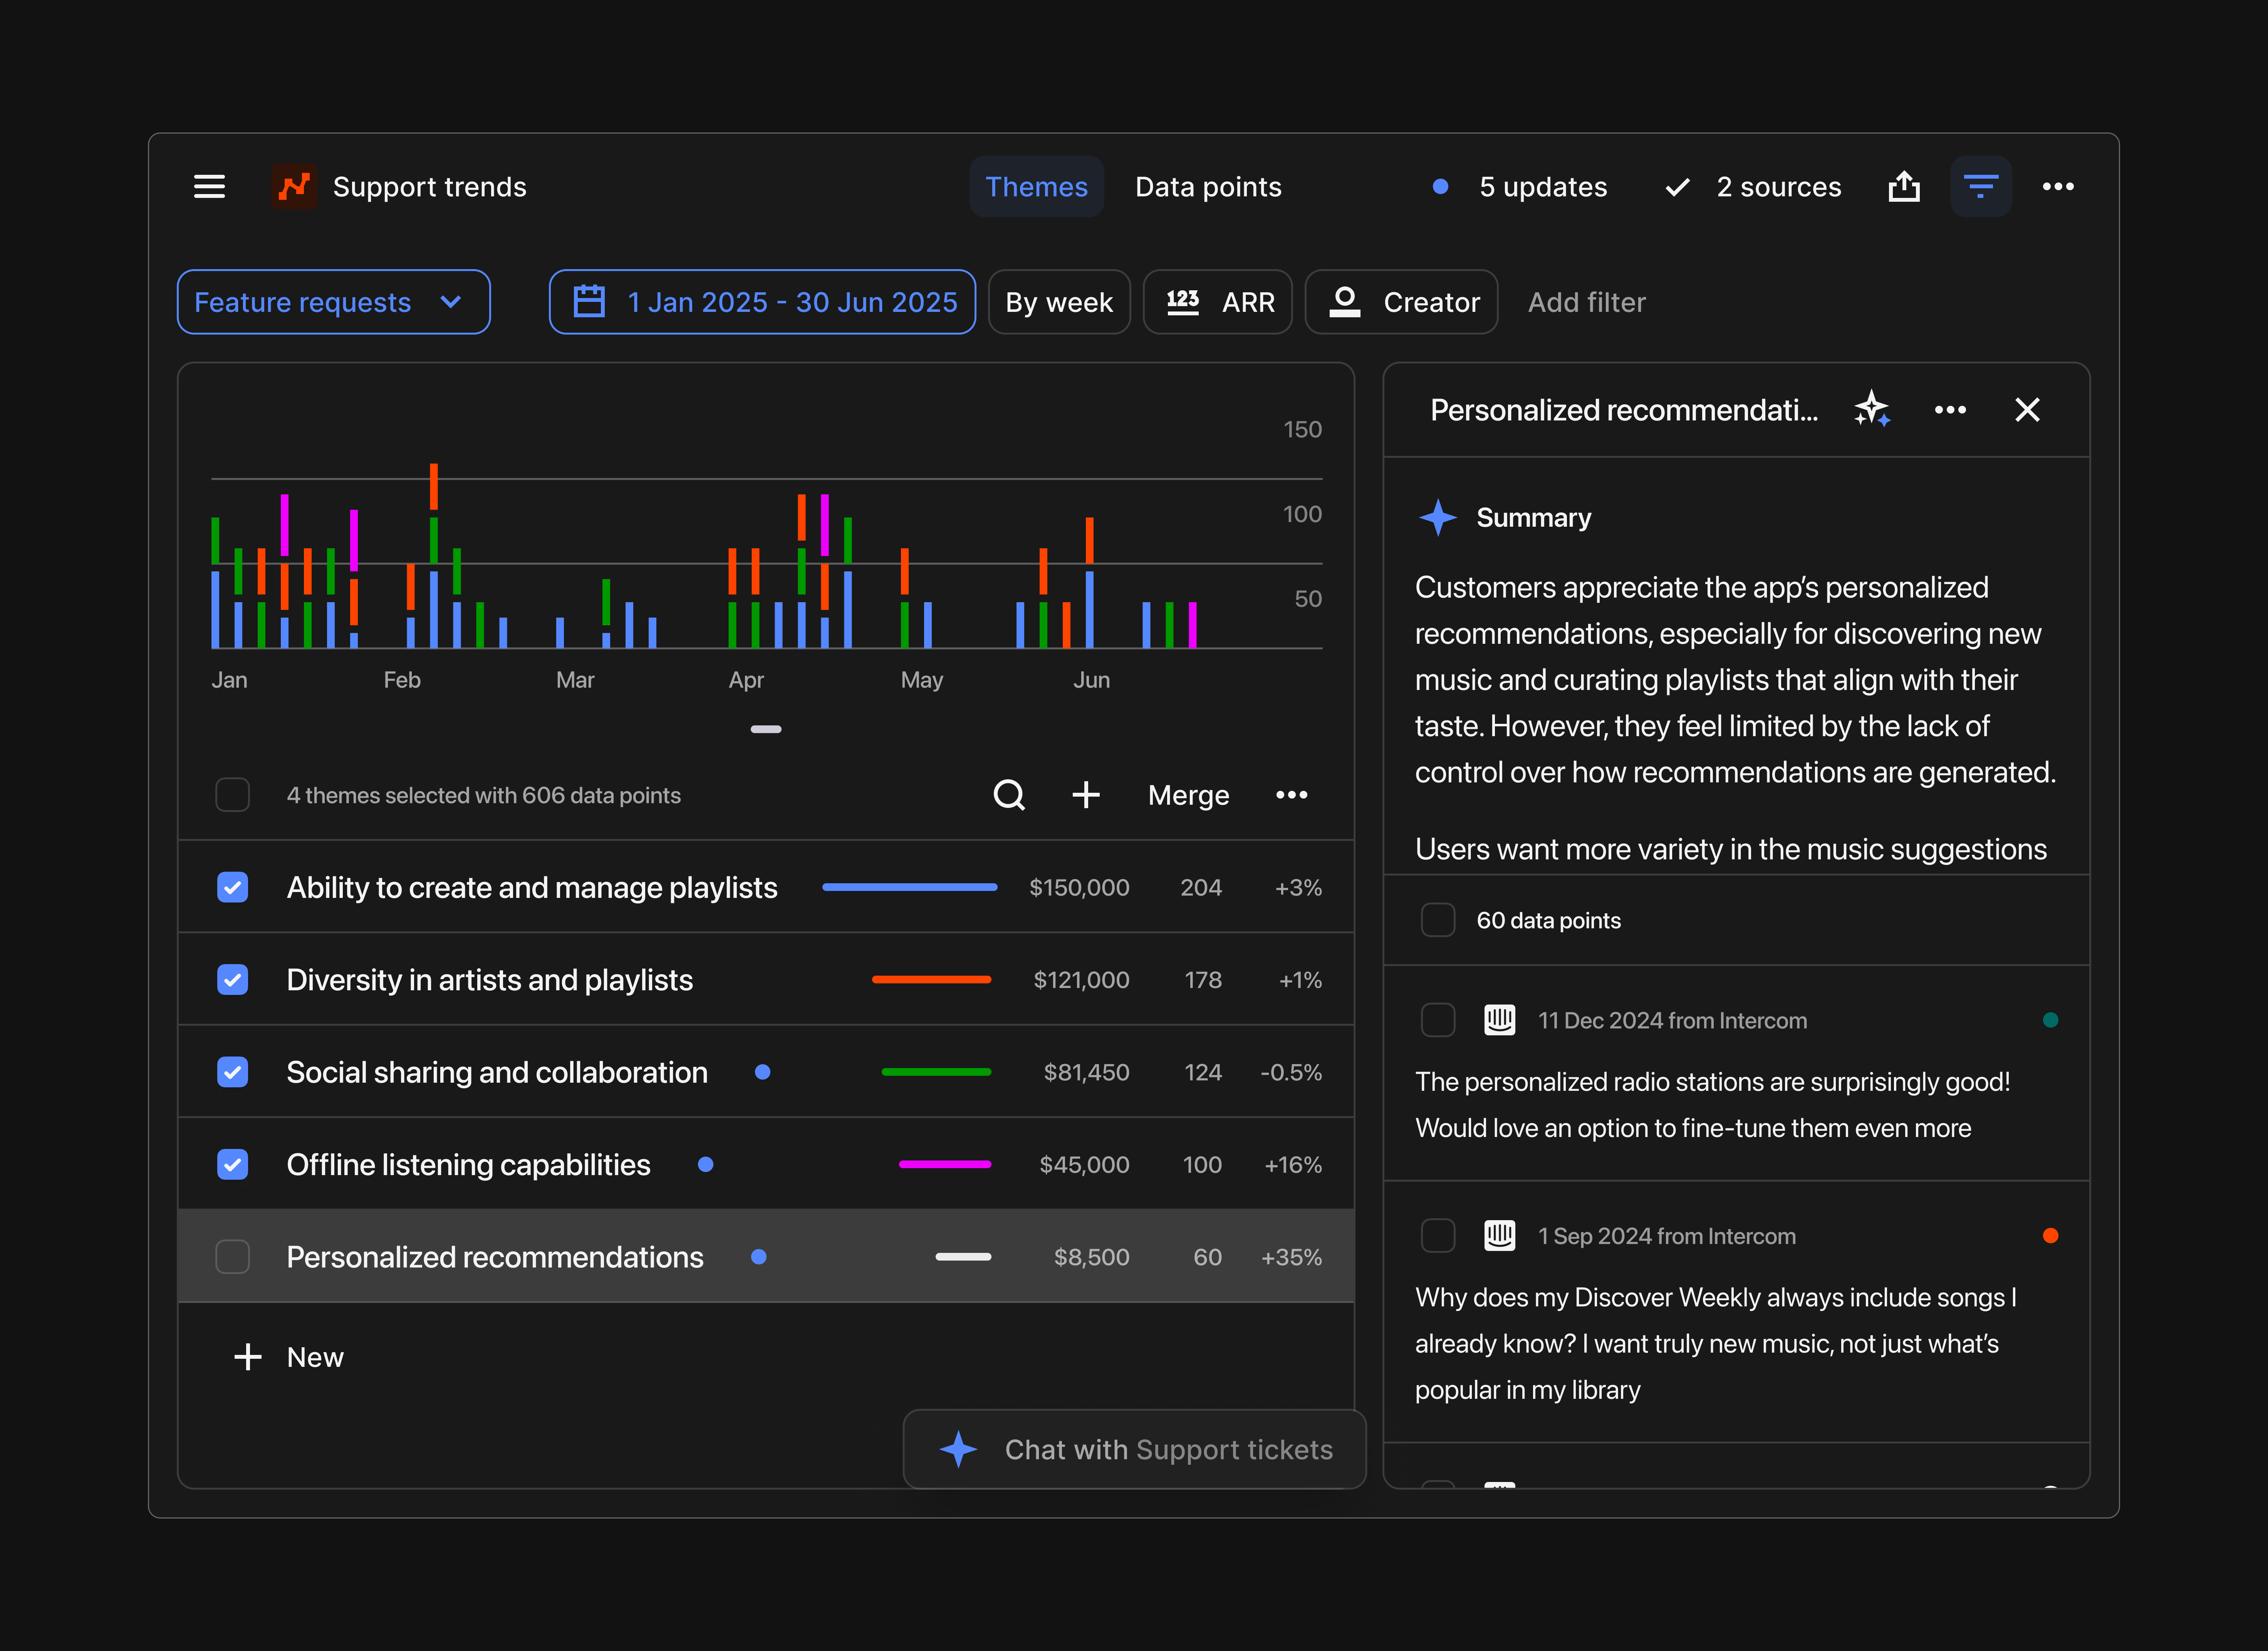
Task: Select the Themes tab
Action: 1036,186
